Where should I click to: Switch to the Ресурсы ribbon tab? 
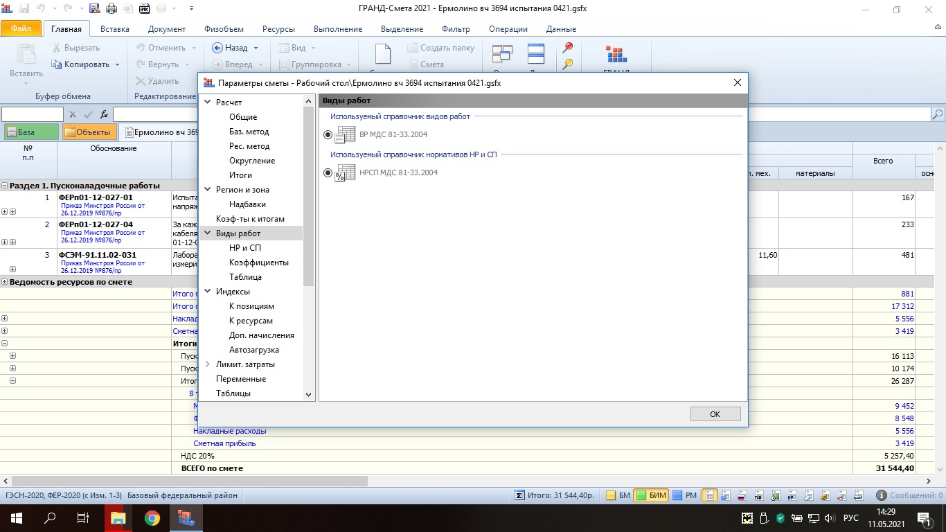point(278,29)
